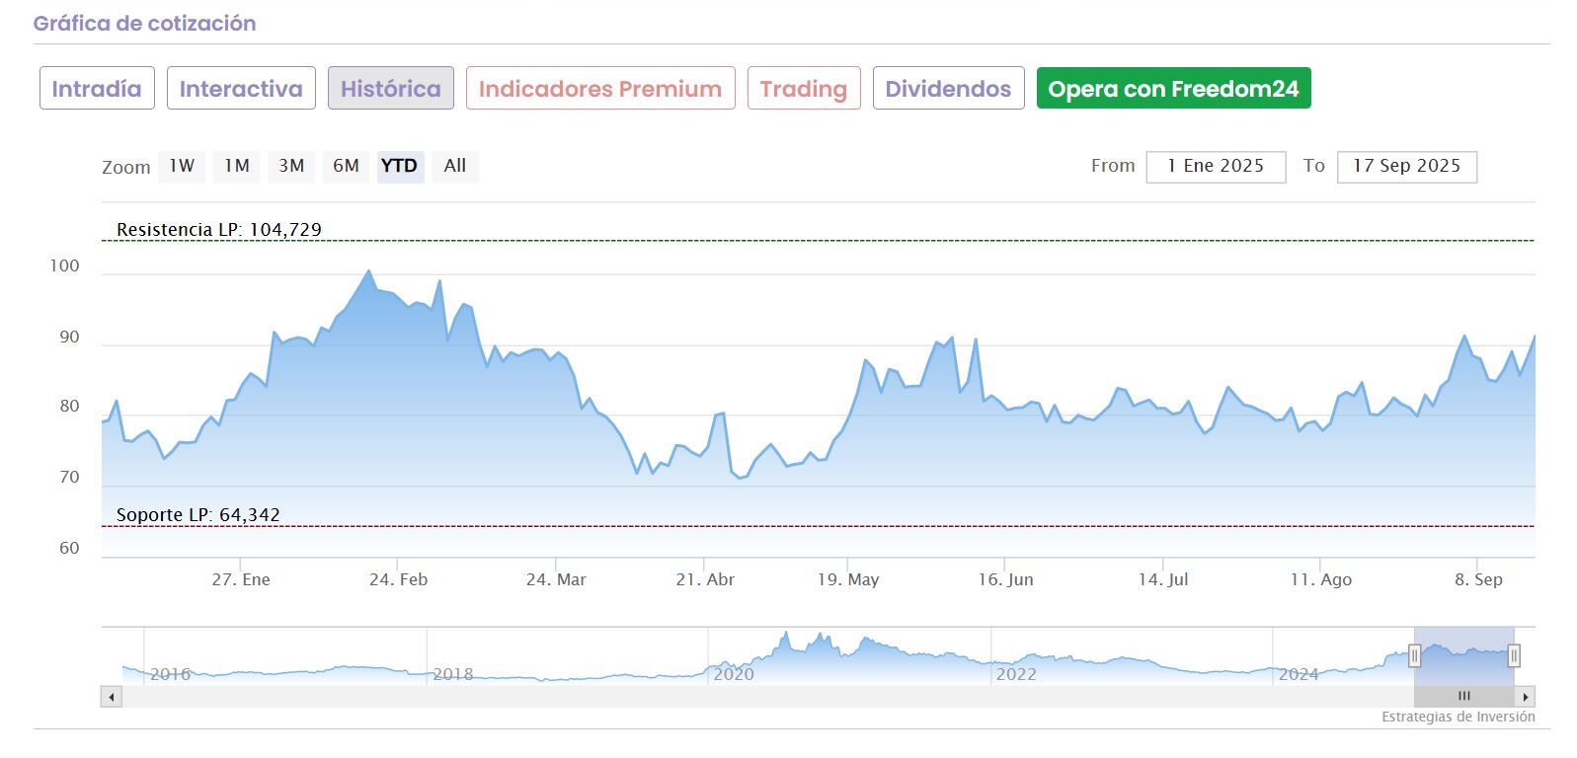Select the Histórica tab

pos(391,89)
